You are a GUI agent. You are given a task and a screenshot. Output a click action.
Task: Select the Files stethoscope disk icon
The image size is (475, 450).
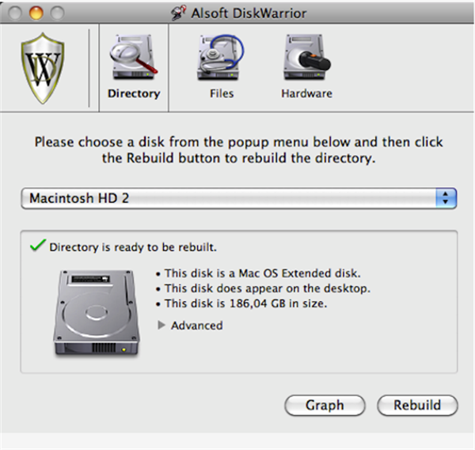pos(221,57)
